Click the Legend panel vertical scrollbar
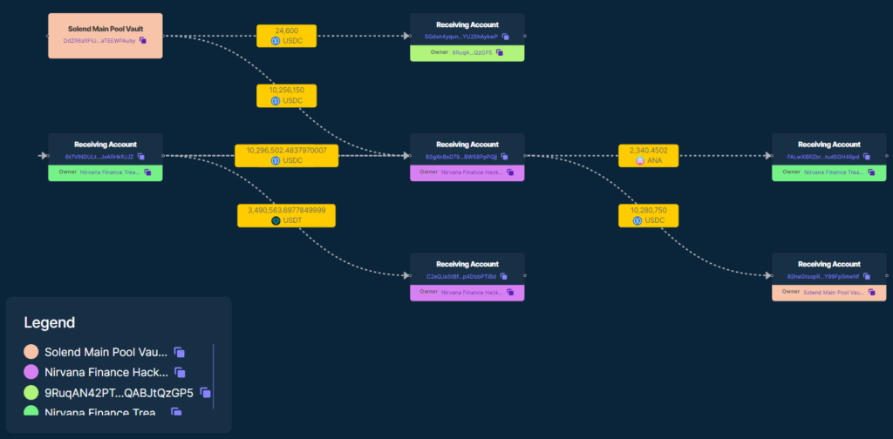The image size is (893, 439). point(213,375)
